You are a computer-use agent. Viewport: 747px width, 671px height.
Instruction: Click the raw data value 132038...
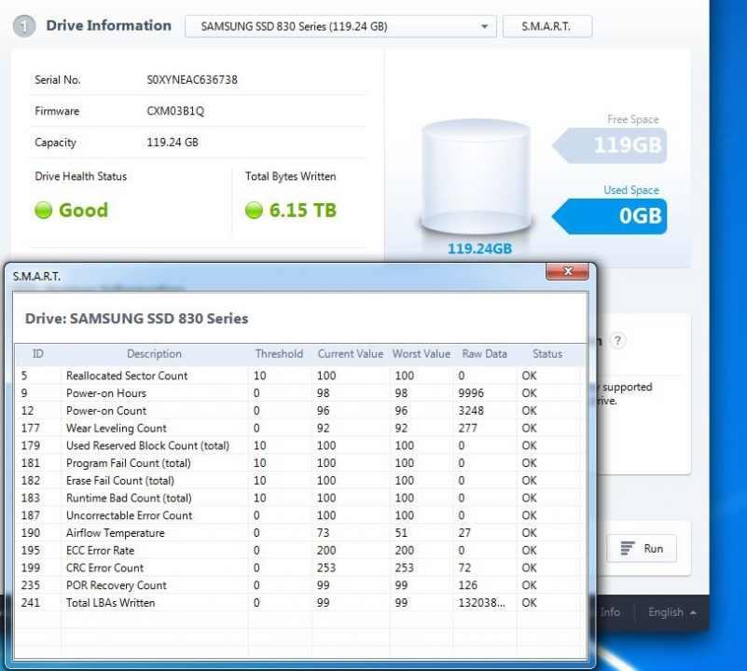(481, 603)
